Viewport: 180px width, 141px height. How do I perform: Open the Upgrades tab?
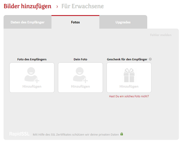point(123,22)
